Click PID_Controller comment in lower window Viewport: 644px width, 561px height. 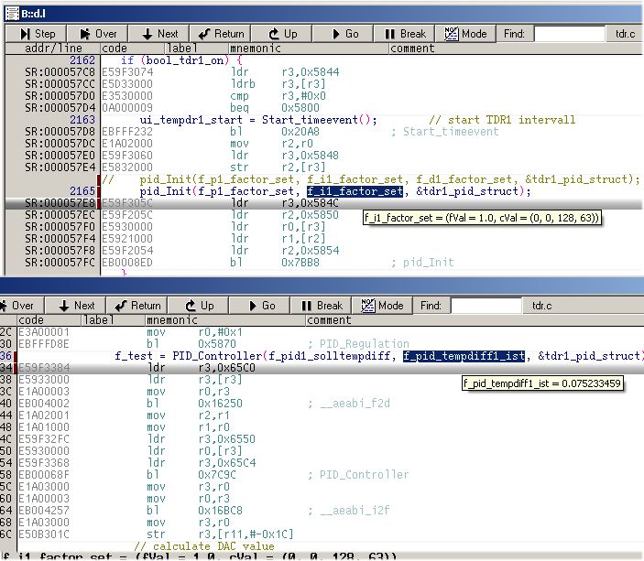click(364, 475)
